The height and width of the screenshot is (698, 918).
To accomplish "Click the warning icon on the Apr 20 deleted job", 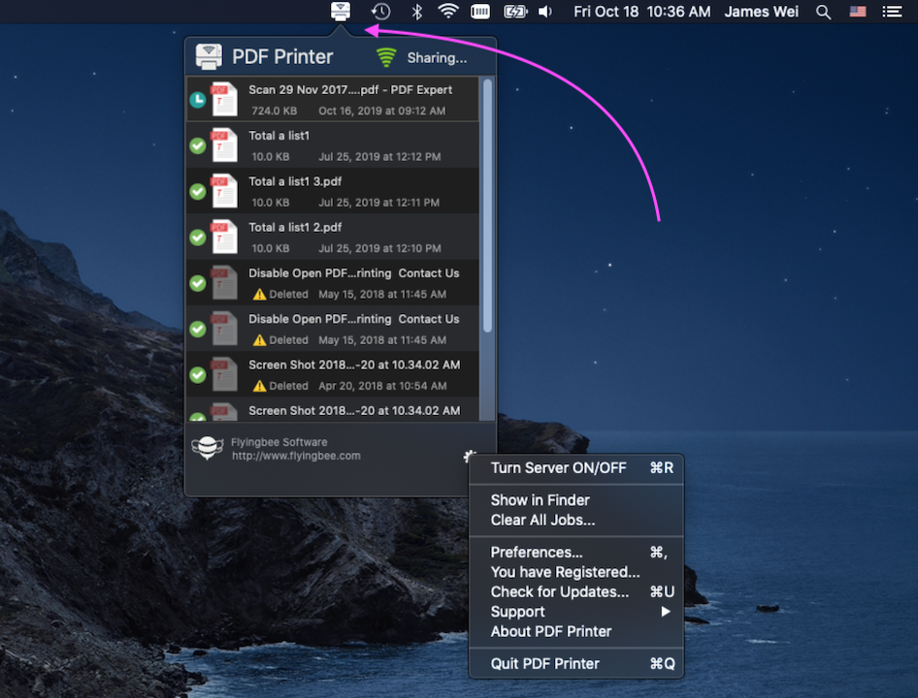I will tap(259, 386).
